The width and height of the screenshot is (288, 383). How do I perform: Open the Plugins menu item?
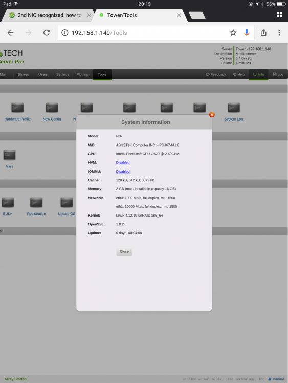coord(82,74)
